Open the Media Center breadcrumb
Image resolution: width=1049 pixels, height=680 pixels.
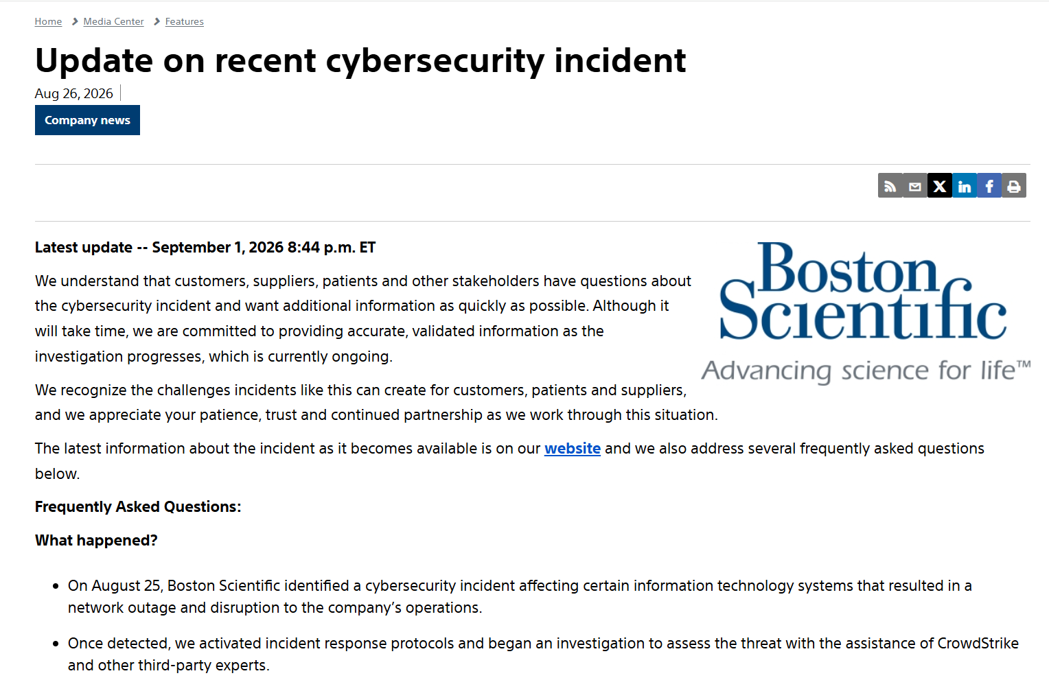[x=113, y=22]
